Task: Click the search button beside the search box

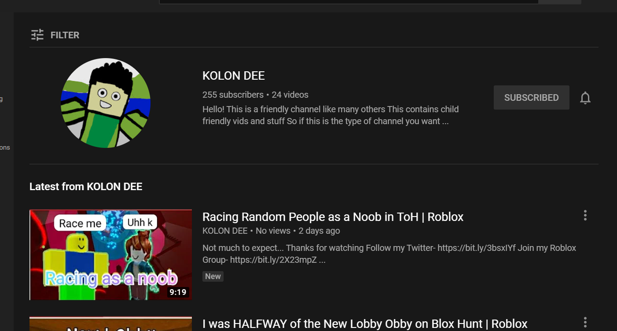Action: tap(560, 2)
